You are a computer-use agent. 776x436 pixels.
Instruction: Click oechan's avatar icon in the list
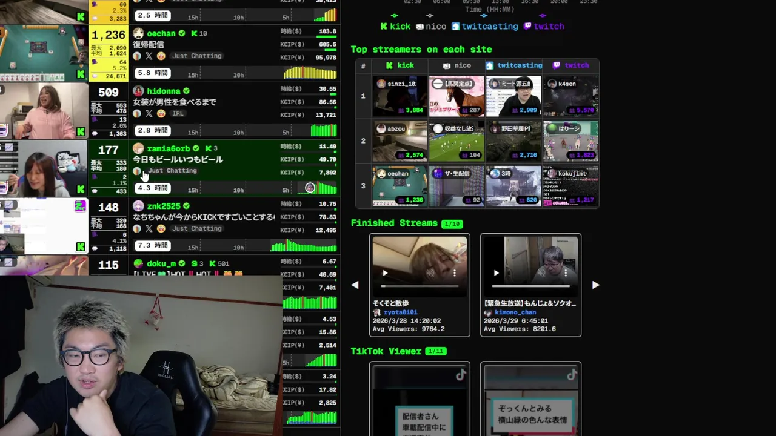138,33
